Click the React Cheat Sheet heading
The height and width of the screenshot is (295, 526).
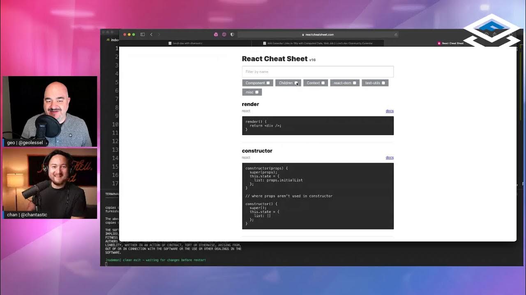tap(275, 59)
